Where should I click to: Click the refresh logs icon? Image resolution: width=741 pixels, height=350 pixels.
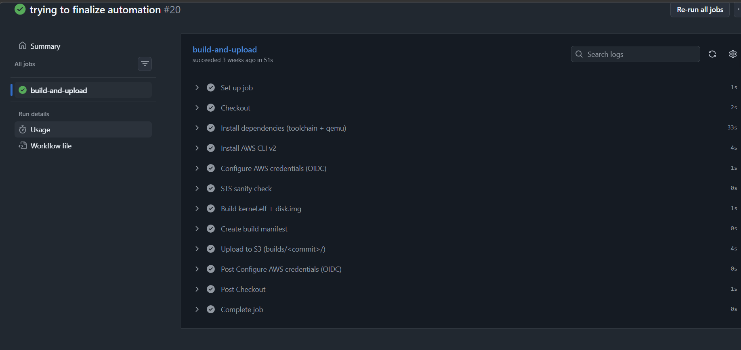712,54
